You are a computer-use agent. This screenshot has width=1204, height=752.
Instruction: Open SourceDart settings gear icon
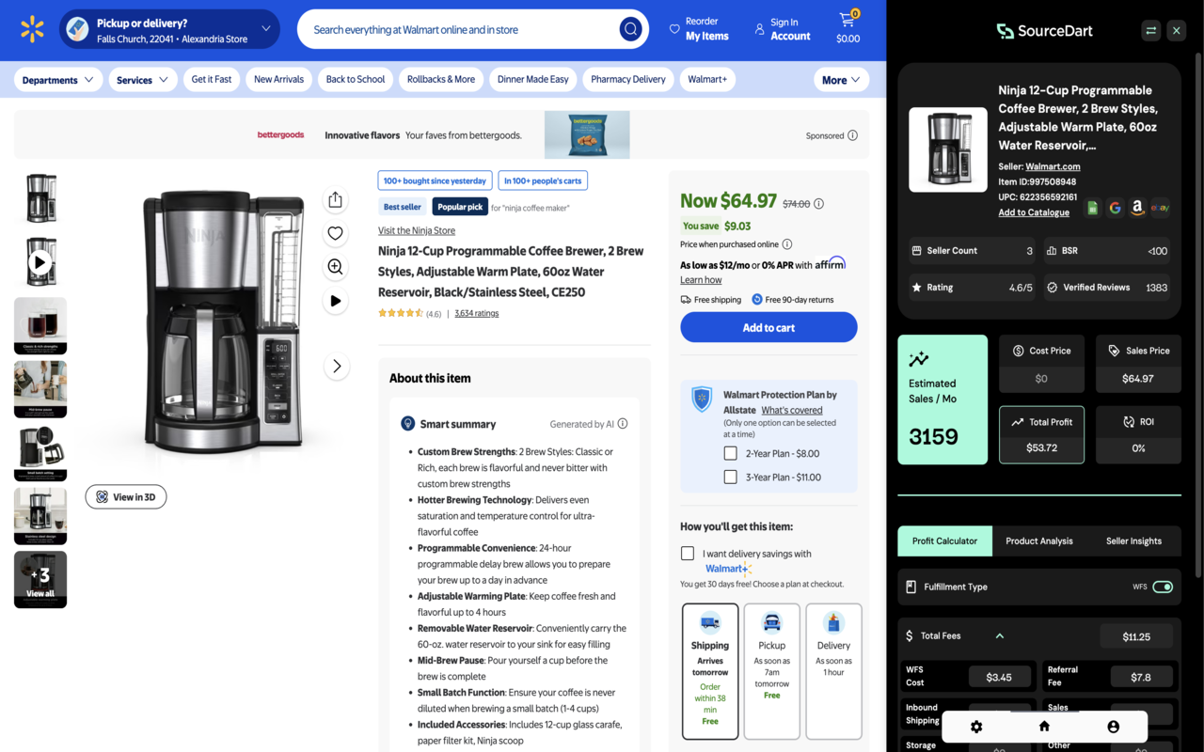pos(976,727)
